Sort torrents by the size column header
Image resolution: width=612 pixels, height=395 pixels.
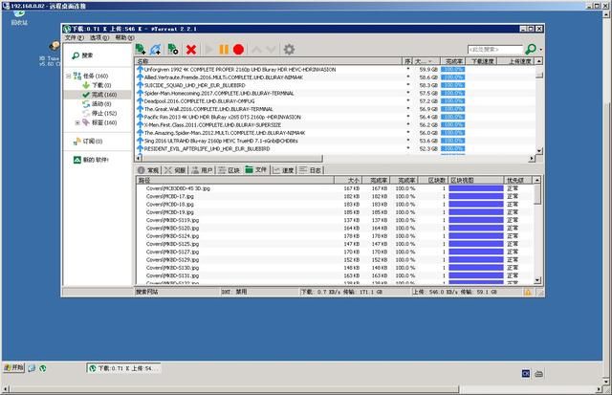point(426,61)
